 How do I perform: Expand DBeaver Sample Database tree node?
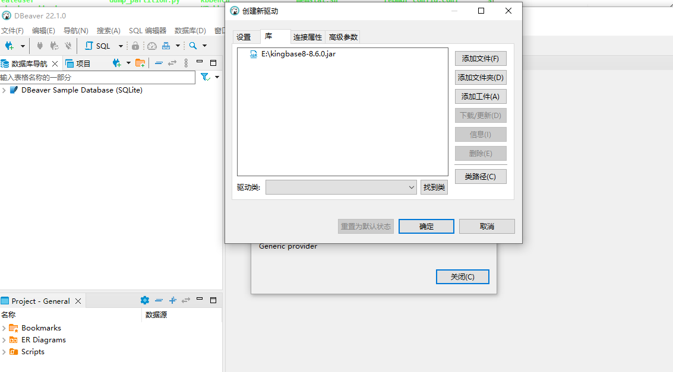click(4, 90)
